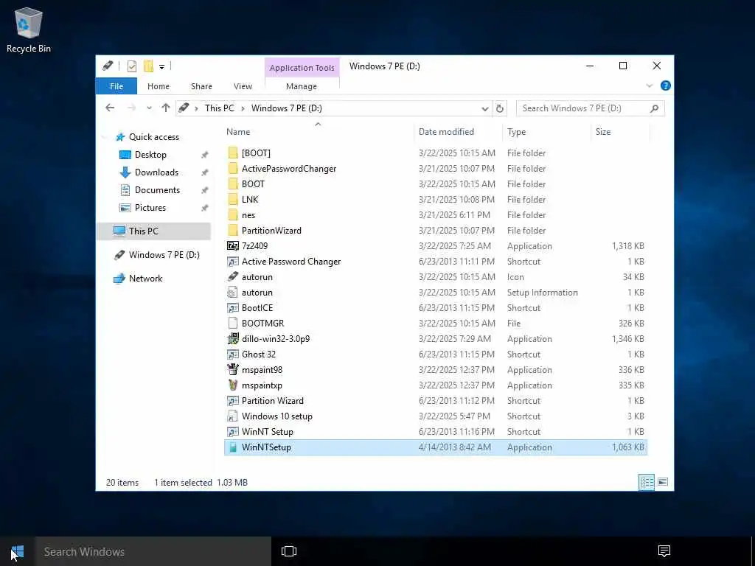Open Downloads in the navigation pane
The width and height of the screenshot is (755, 566).
[x=156, y=172]
